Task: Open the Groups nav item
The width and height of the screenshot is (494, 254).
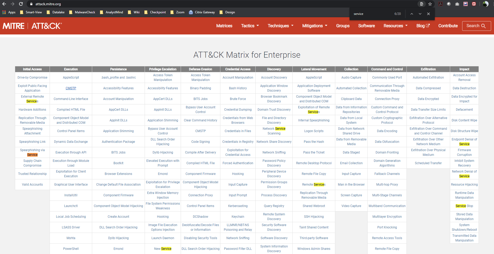Action: [343, 26]
